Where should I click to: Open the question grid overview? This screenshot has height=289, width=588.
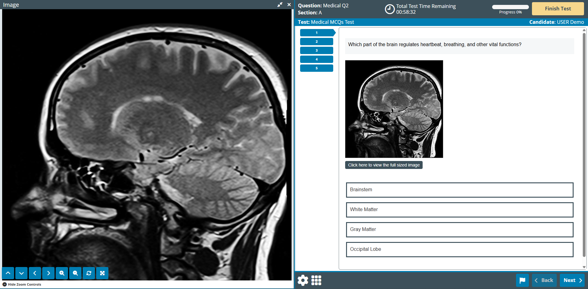tap(316, 280)
